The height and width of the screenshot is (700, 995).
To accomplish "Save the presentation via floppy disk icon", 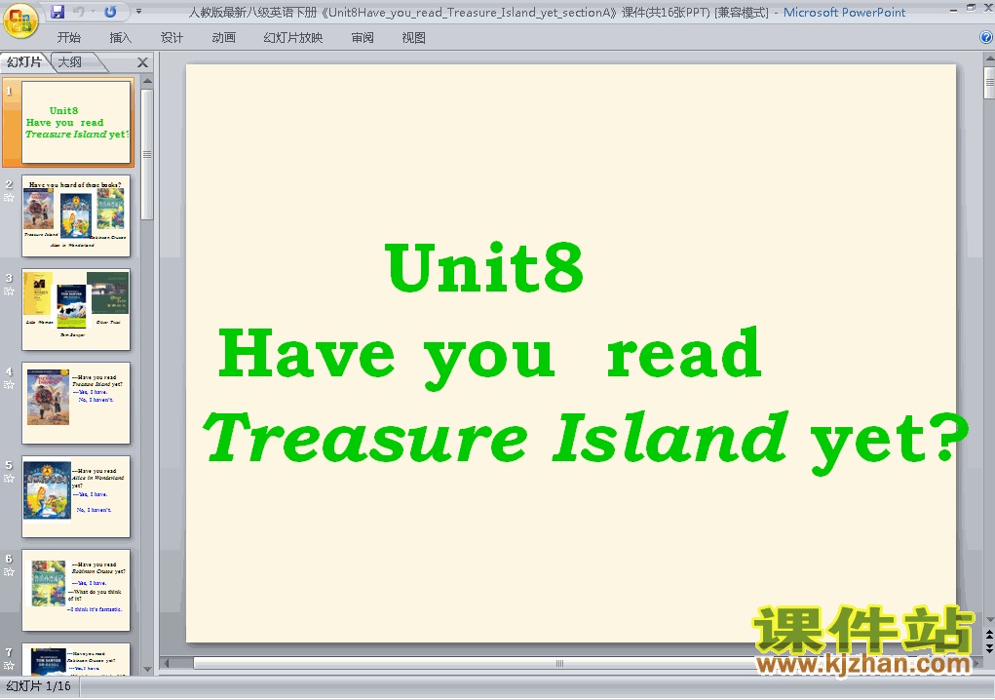I will click(57, 12).
